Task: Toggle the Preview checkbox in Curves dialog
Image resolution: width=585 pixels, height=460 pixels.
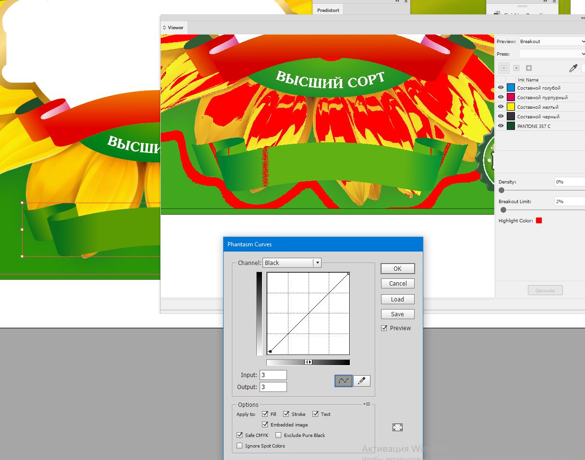Action: click(x=384, y=328)
